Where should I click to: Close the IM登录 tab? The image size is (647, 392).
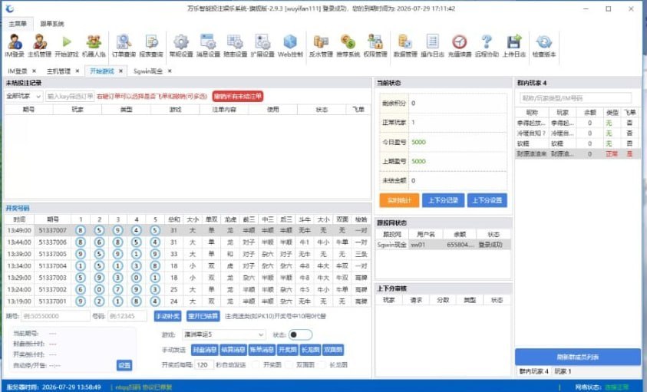(x=35, y=71)
